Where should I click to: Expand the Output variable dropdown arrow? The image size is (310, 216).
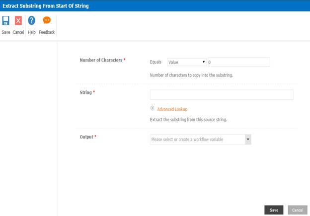pyautogui.click(x=248, y=140)
